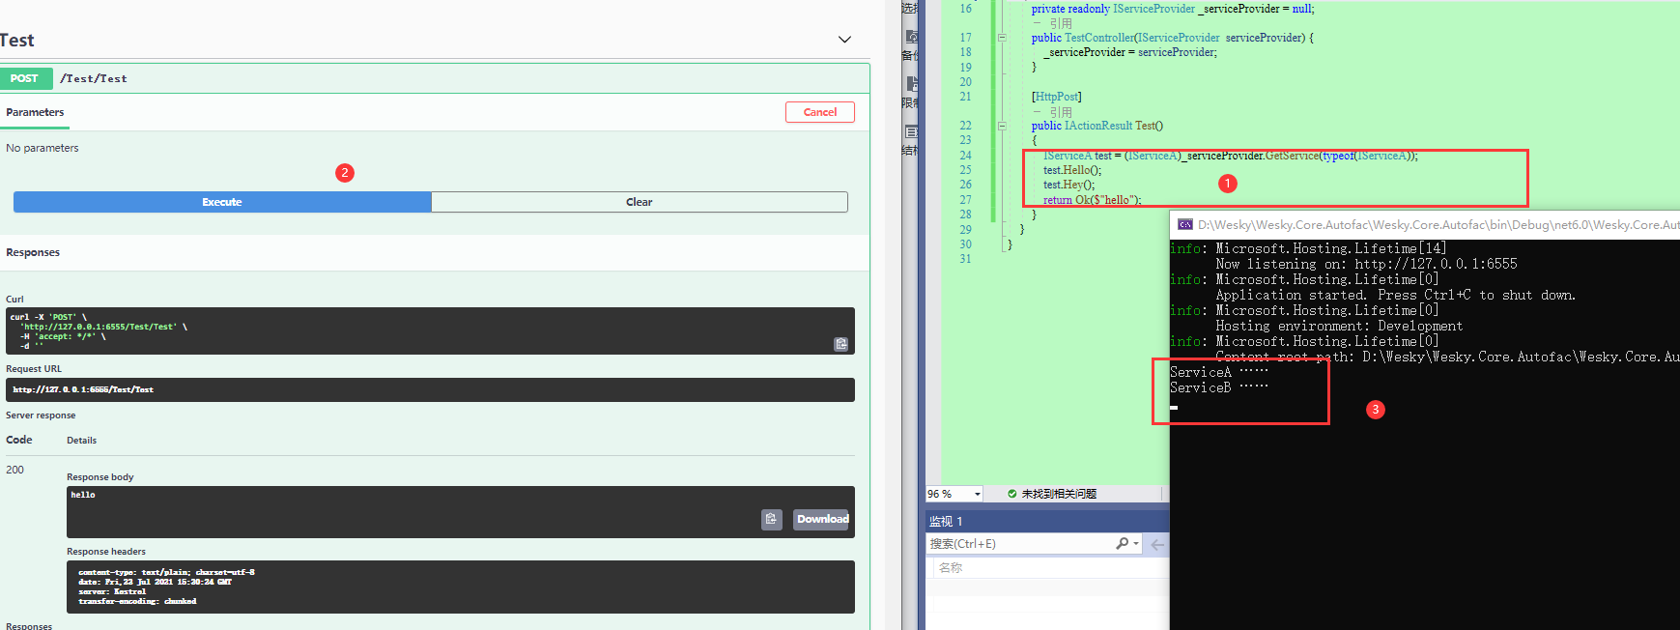This screenshot has width=1680, height=630.
Task: Click the test.Hey(); code line
Action: coord(1069,185)
